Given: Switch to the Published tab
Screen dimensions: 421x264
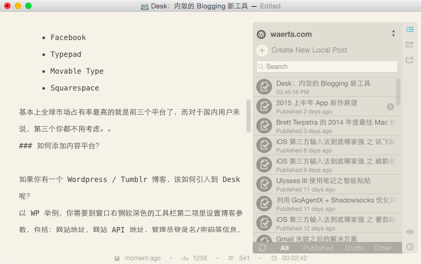Looking at the screenshot, I should pos(318,248).
